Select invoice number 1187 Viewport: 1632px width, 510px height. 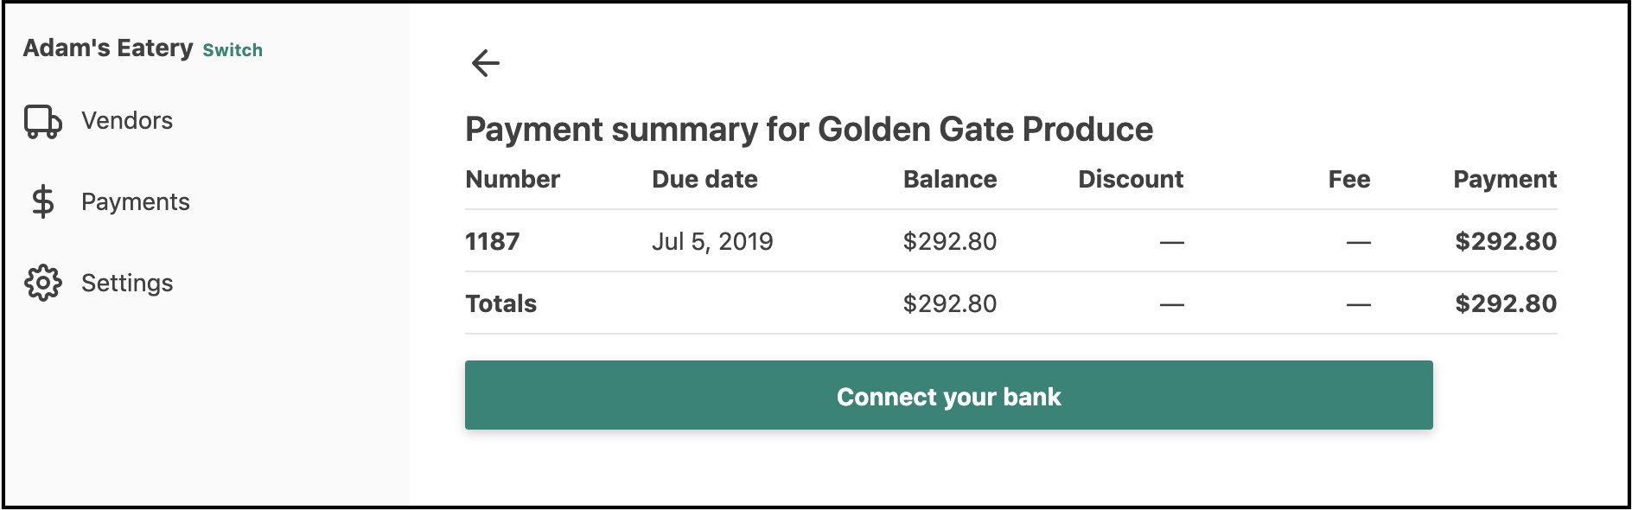point(493,241)
